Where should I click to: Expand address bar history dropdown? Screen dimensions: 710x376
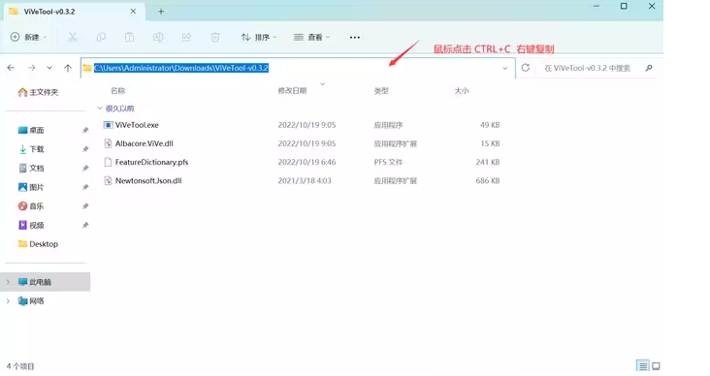[x=505, y=69]
